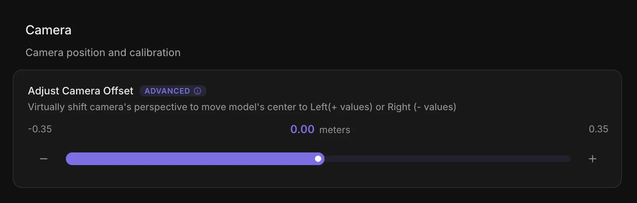The height and width of the screenshot is (203, 637).
Task: Click the white slider handle
Action: tap(318, 159)
